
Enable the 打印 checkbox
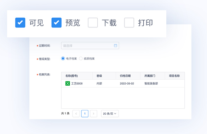pyautogui.click(x=129, y=23)
